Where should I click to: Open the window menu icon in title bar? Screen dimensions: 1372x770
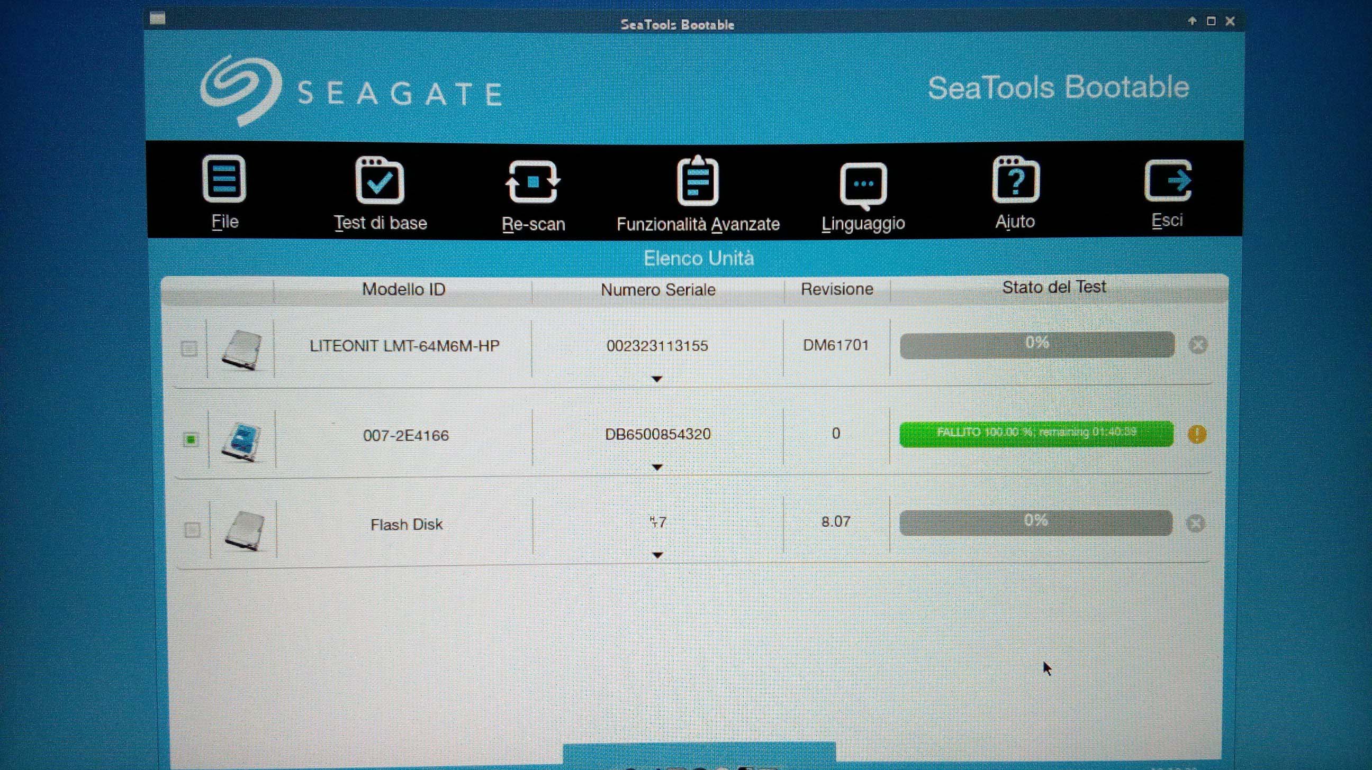[x=157, y=19]
